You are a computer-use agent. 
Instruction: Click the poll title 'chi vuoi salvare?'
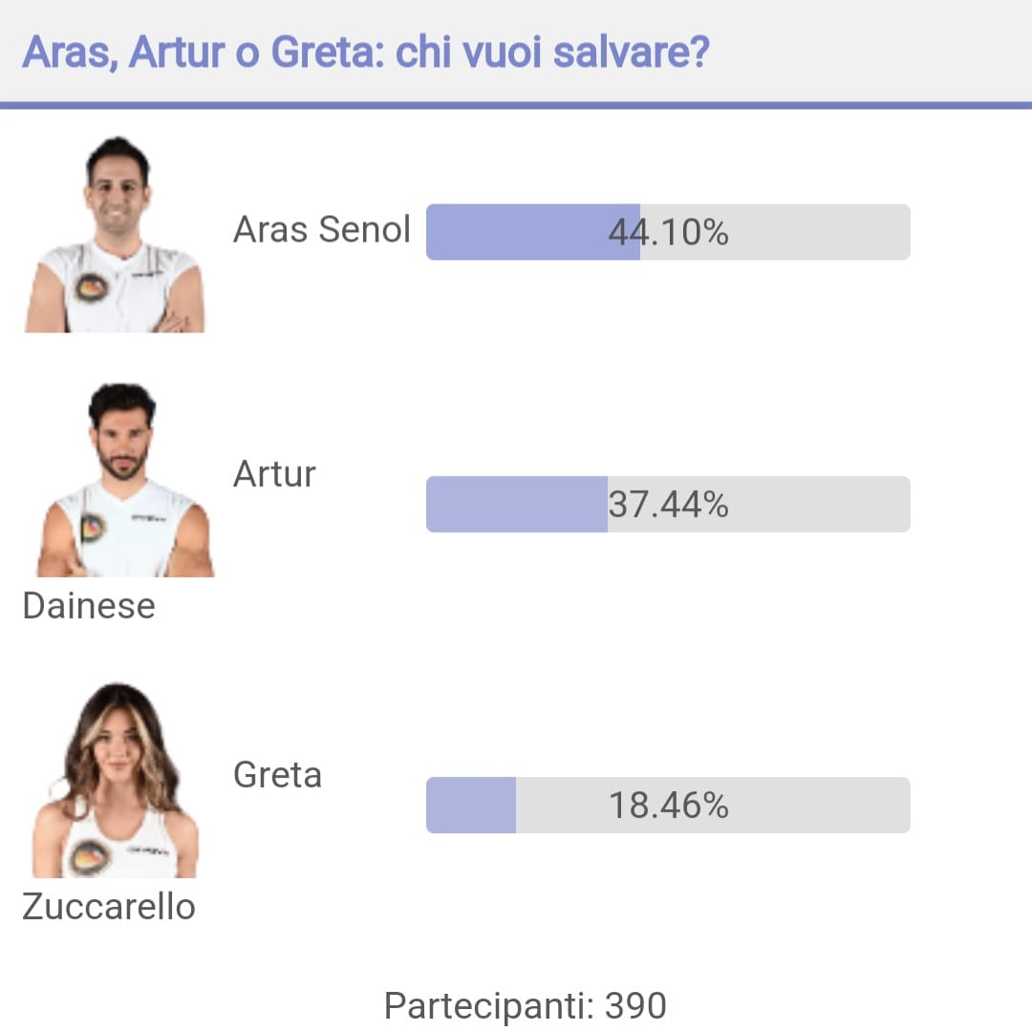click(x=553, y=52)
